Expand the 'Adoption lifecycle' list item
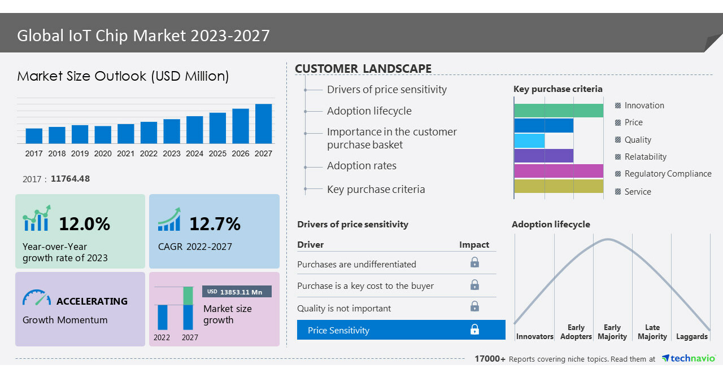 [x=369, y=111]
